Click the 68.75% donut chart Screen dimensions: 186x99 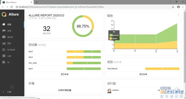pos(83,26)
